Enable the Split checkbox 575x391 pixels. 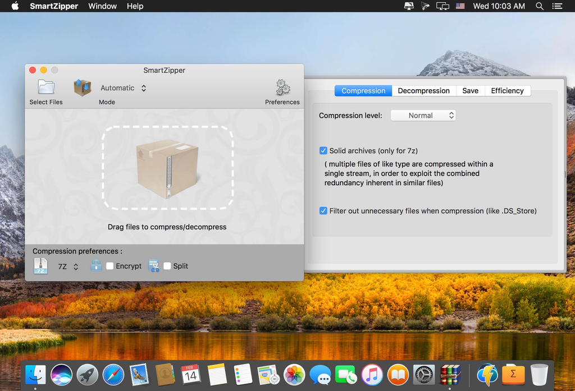pyautogui.click(x=167, y=266)
